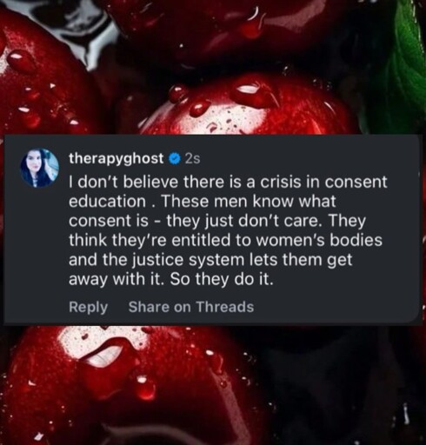Click the word "Threads" in share link
The height and width of the screenshot is (445, 426).
[x=225, y=307]
